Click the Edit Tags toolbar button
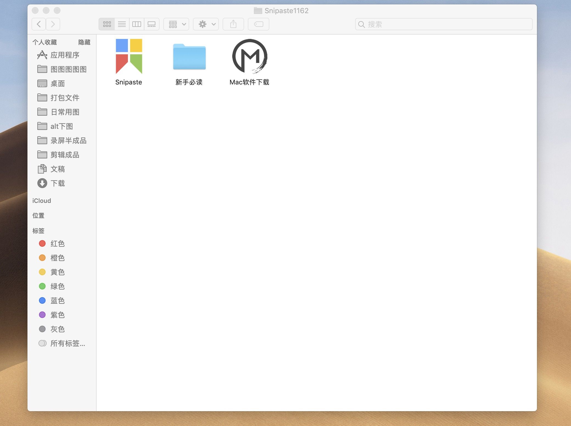The height and width of the screenshot is (426, 571). [x=259, y=24]
